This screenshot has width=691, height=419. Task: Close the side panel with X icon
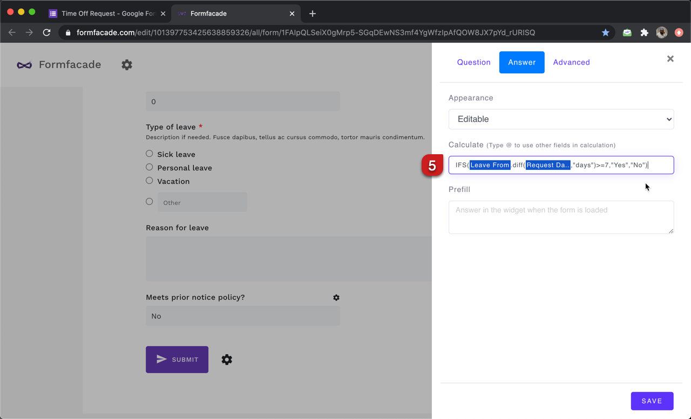coord(670,59)
